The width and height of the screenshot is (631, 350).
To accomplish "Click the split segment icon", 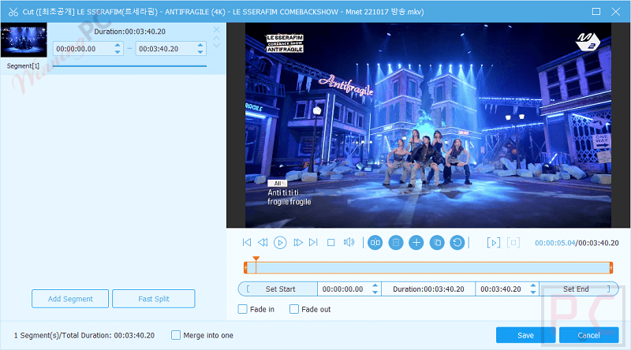I will 375,243.
